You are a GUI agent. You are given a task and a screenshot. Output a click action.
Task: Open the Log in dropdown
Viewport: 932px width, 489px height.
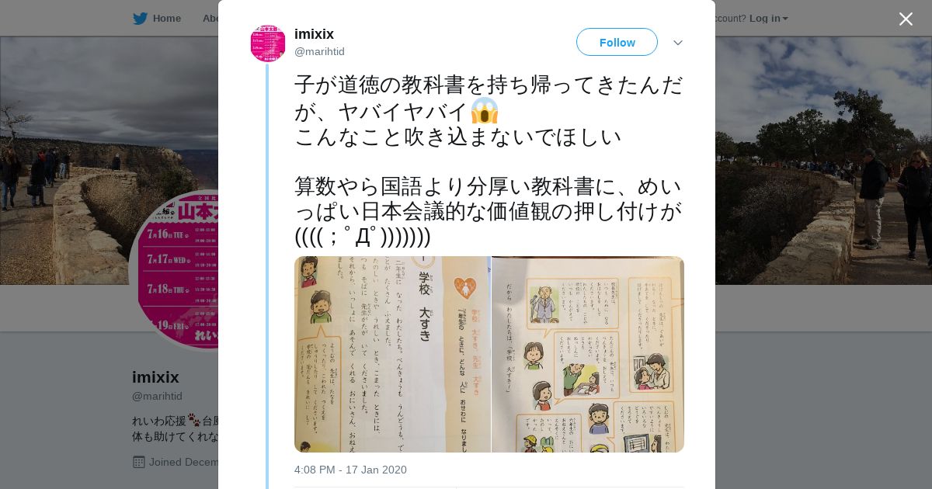(x=768, y=19)
